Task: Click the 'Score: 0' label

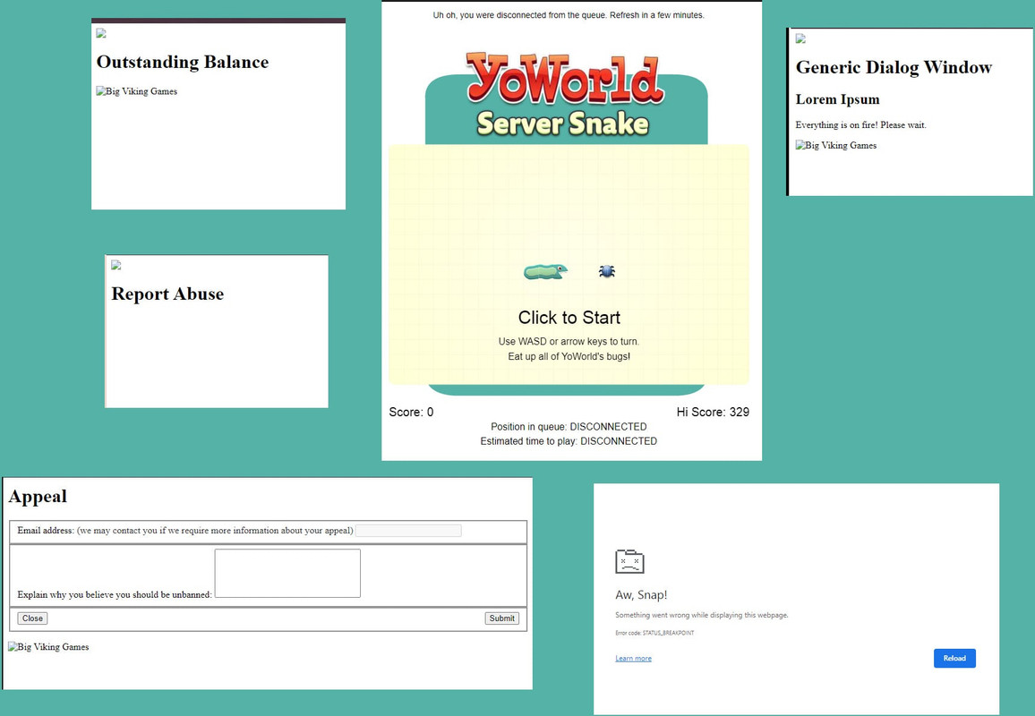Action: click(411, 412)
